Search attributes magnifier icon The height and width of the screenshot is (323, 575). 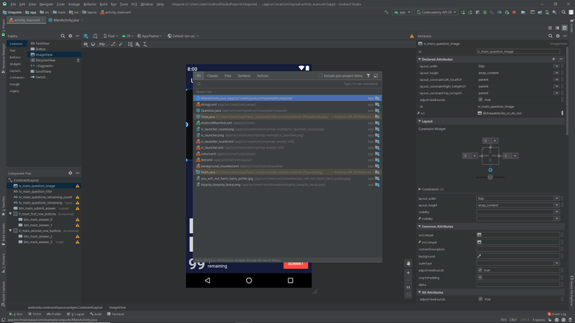[551, 36]
